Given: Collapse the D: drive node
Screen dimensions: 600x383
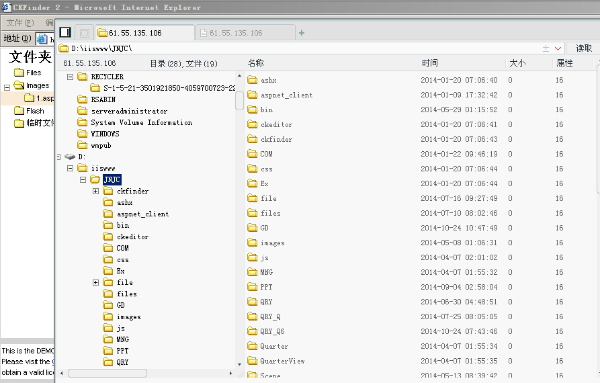Looking at the screenshot, I should [58, 157].
